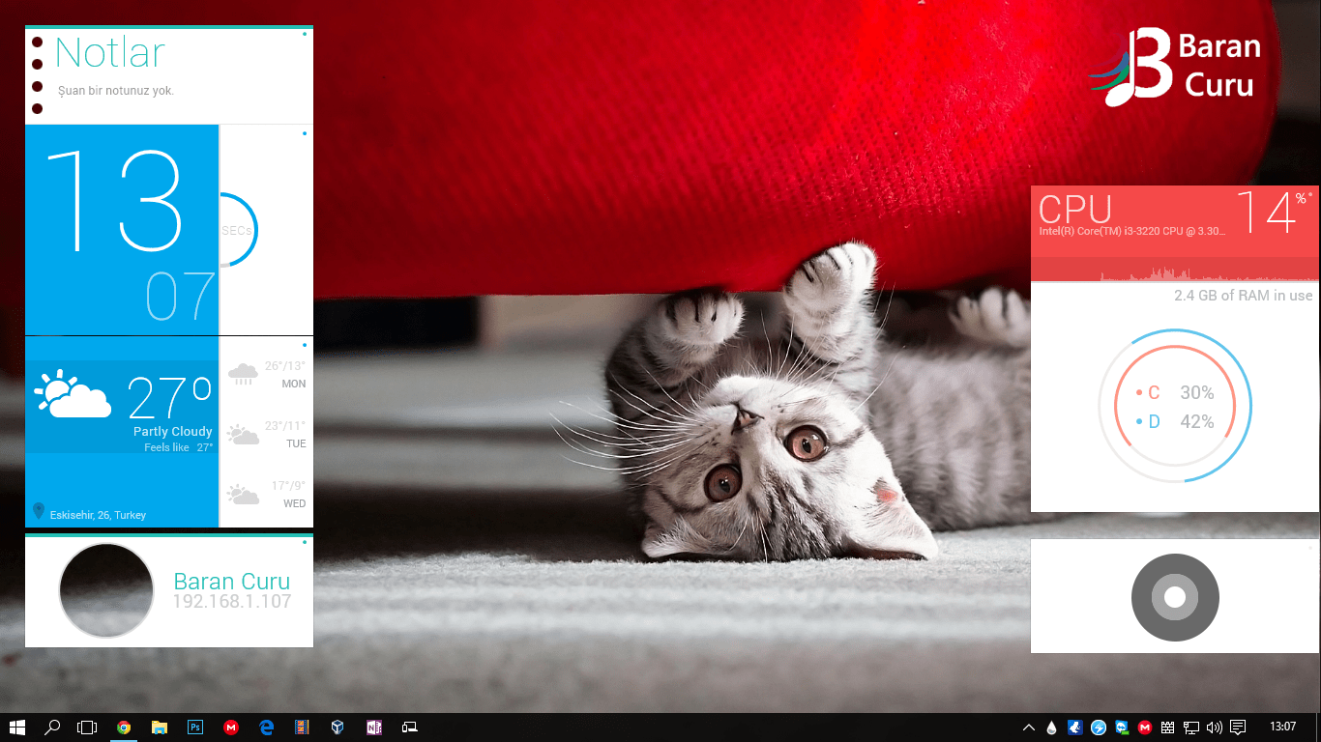Image resolution: width=1321 pixels, height=742 pixels.
Task: Click the CPU usage history graph
Action: tap(1175, 271)
